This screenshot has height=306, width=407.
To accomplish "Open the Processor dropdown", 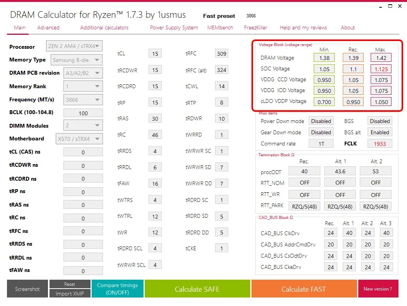I will (74, 46).
